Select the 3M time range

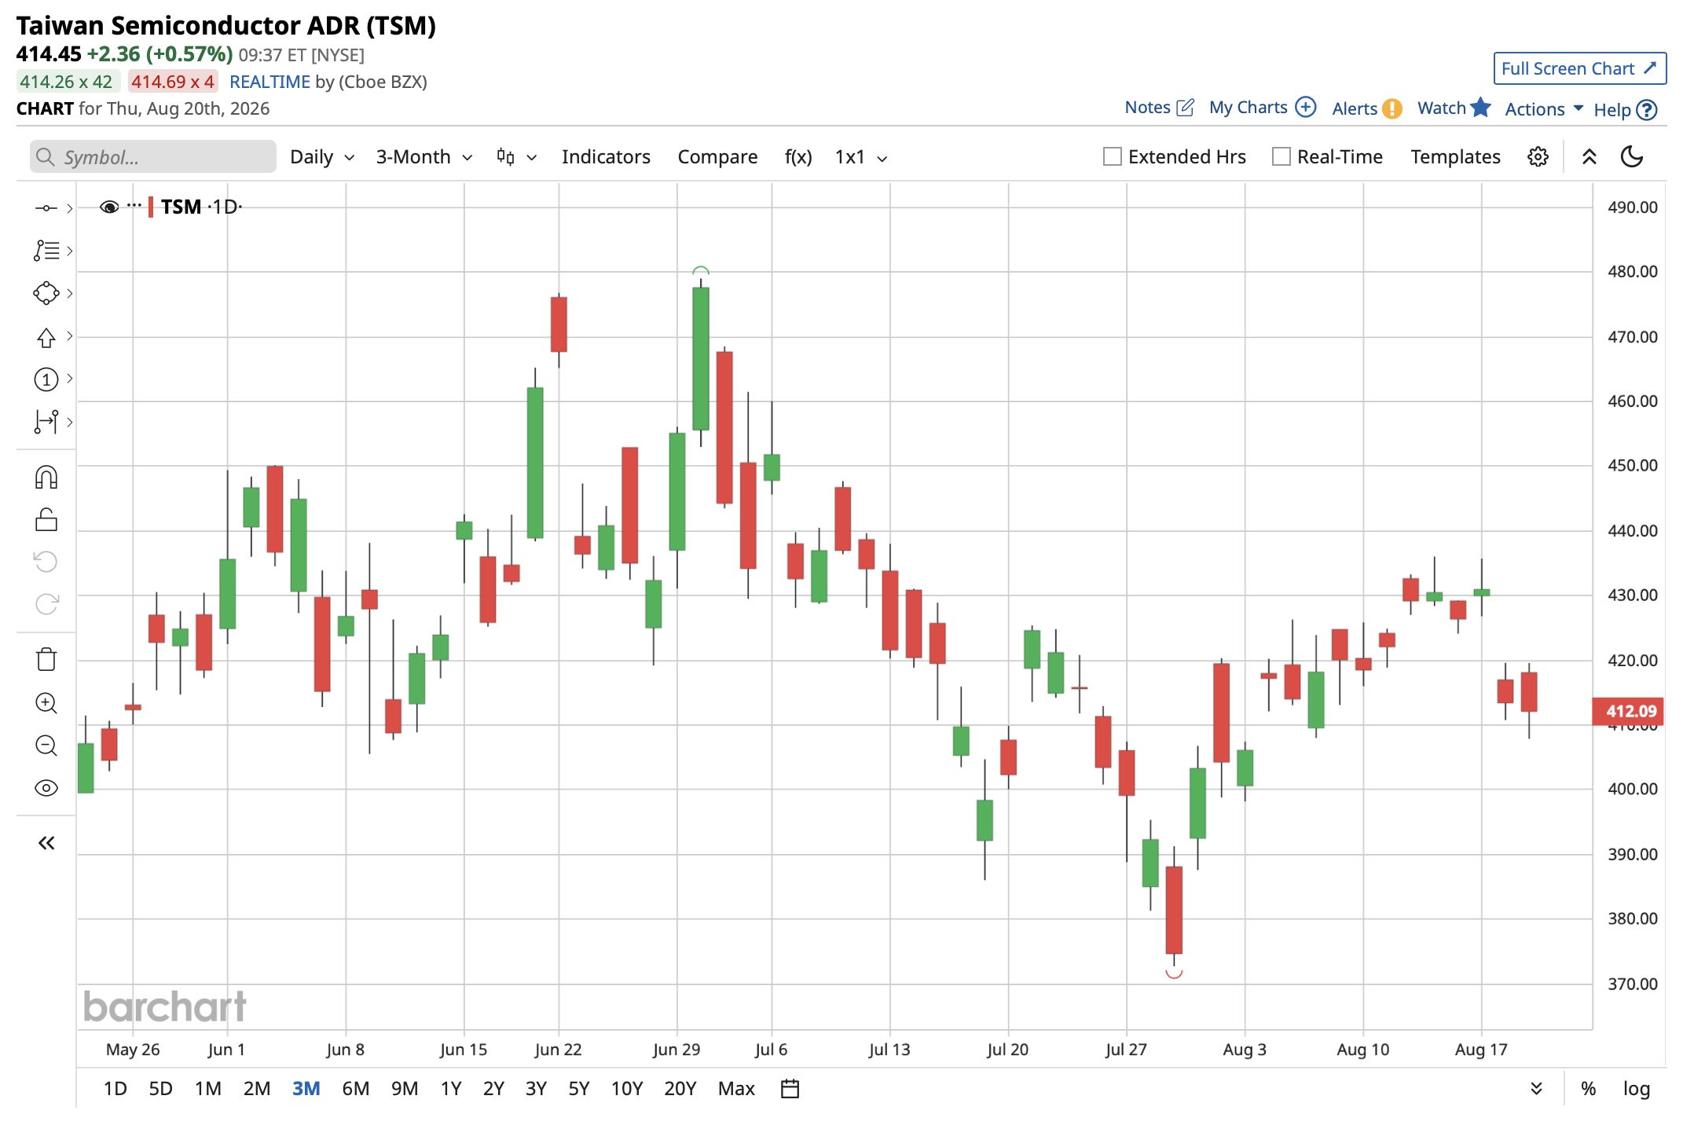click(x=306, y=1089)
